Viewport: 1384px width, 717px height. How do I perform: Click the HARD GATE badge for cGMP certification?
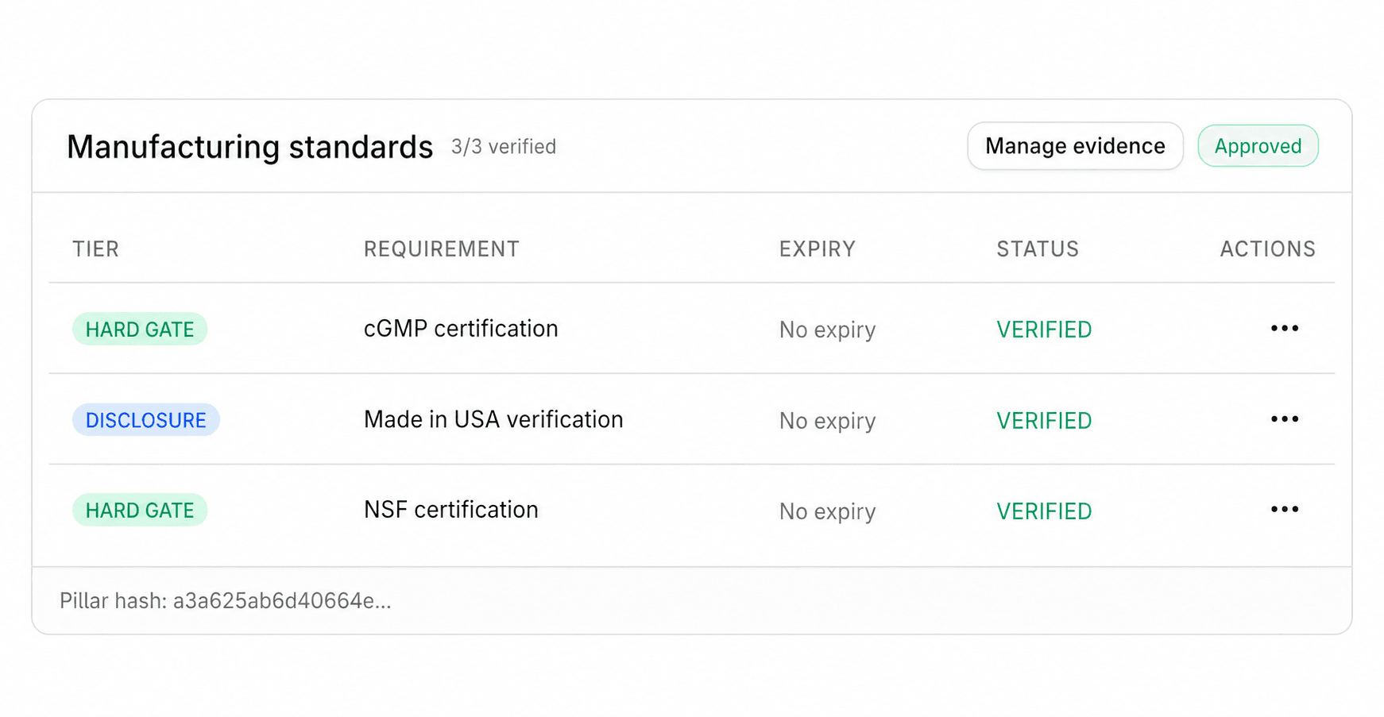(x=140, y=330)
